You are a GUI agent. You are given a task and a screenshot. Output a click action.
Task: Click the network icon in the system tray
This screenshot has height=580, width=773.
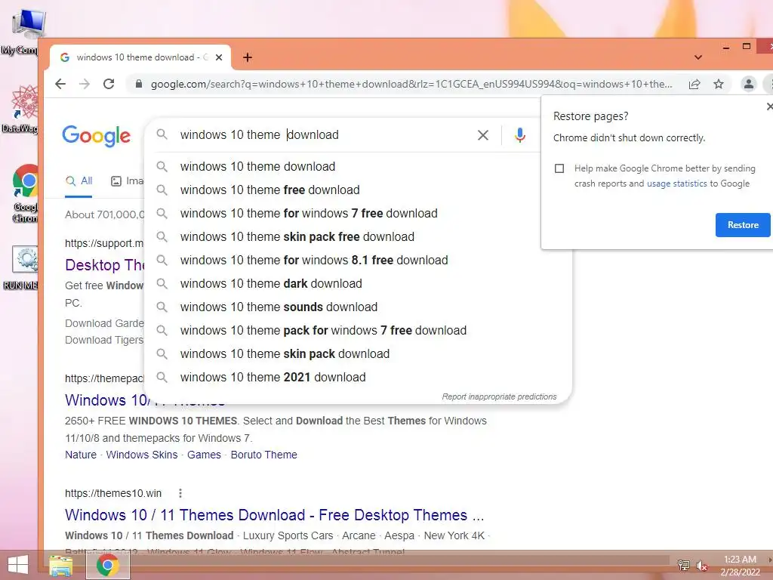(683, 565)
